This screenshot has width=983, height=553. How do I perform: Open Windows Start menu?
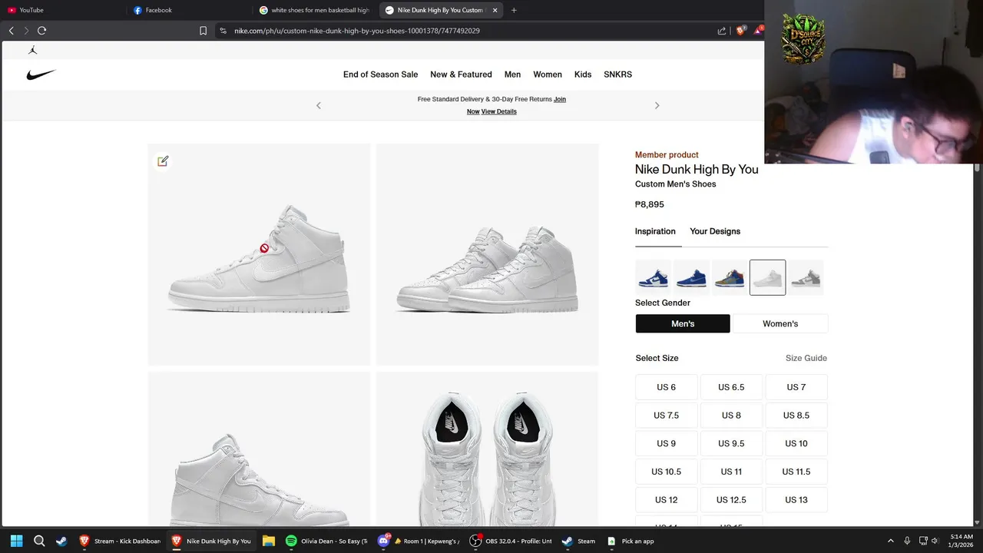tap(16, 541)
